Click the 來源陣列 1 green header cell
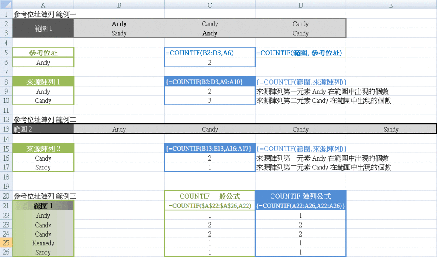Viewport: 437px width, 257px height. pos(43,81)
